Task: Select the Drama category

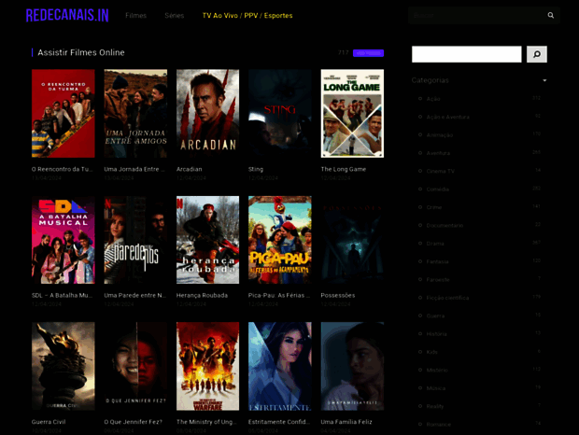Action: 435,244
